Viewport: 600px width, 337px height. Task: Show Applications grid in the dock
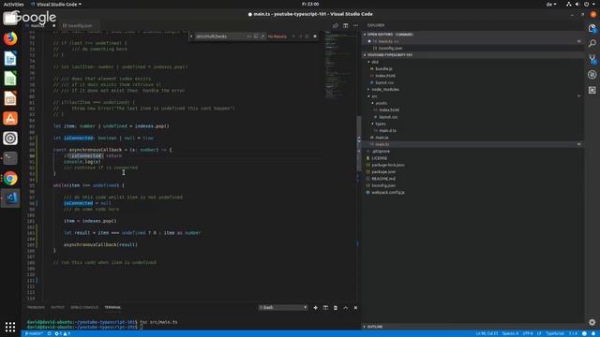click(x=10, y=327)
